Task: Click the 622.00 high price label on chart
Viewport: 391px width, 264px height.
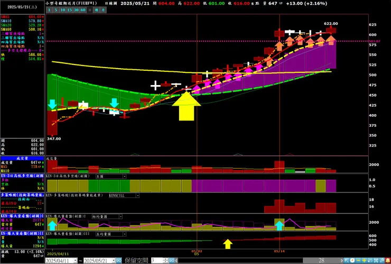Action: [x=331, y=24]
